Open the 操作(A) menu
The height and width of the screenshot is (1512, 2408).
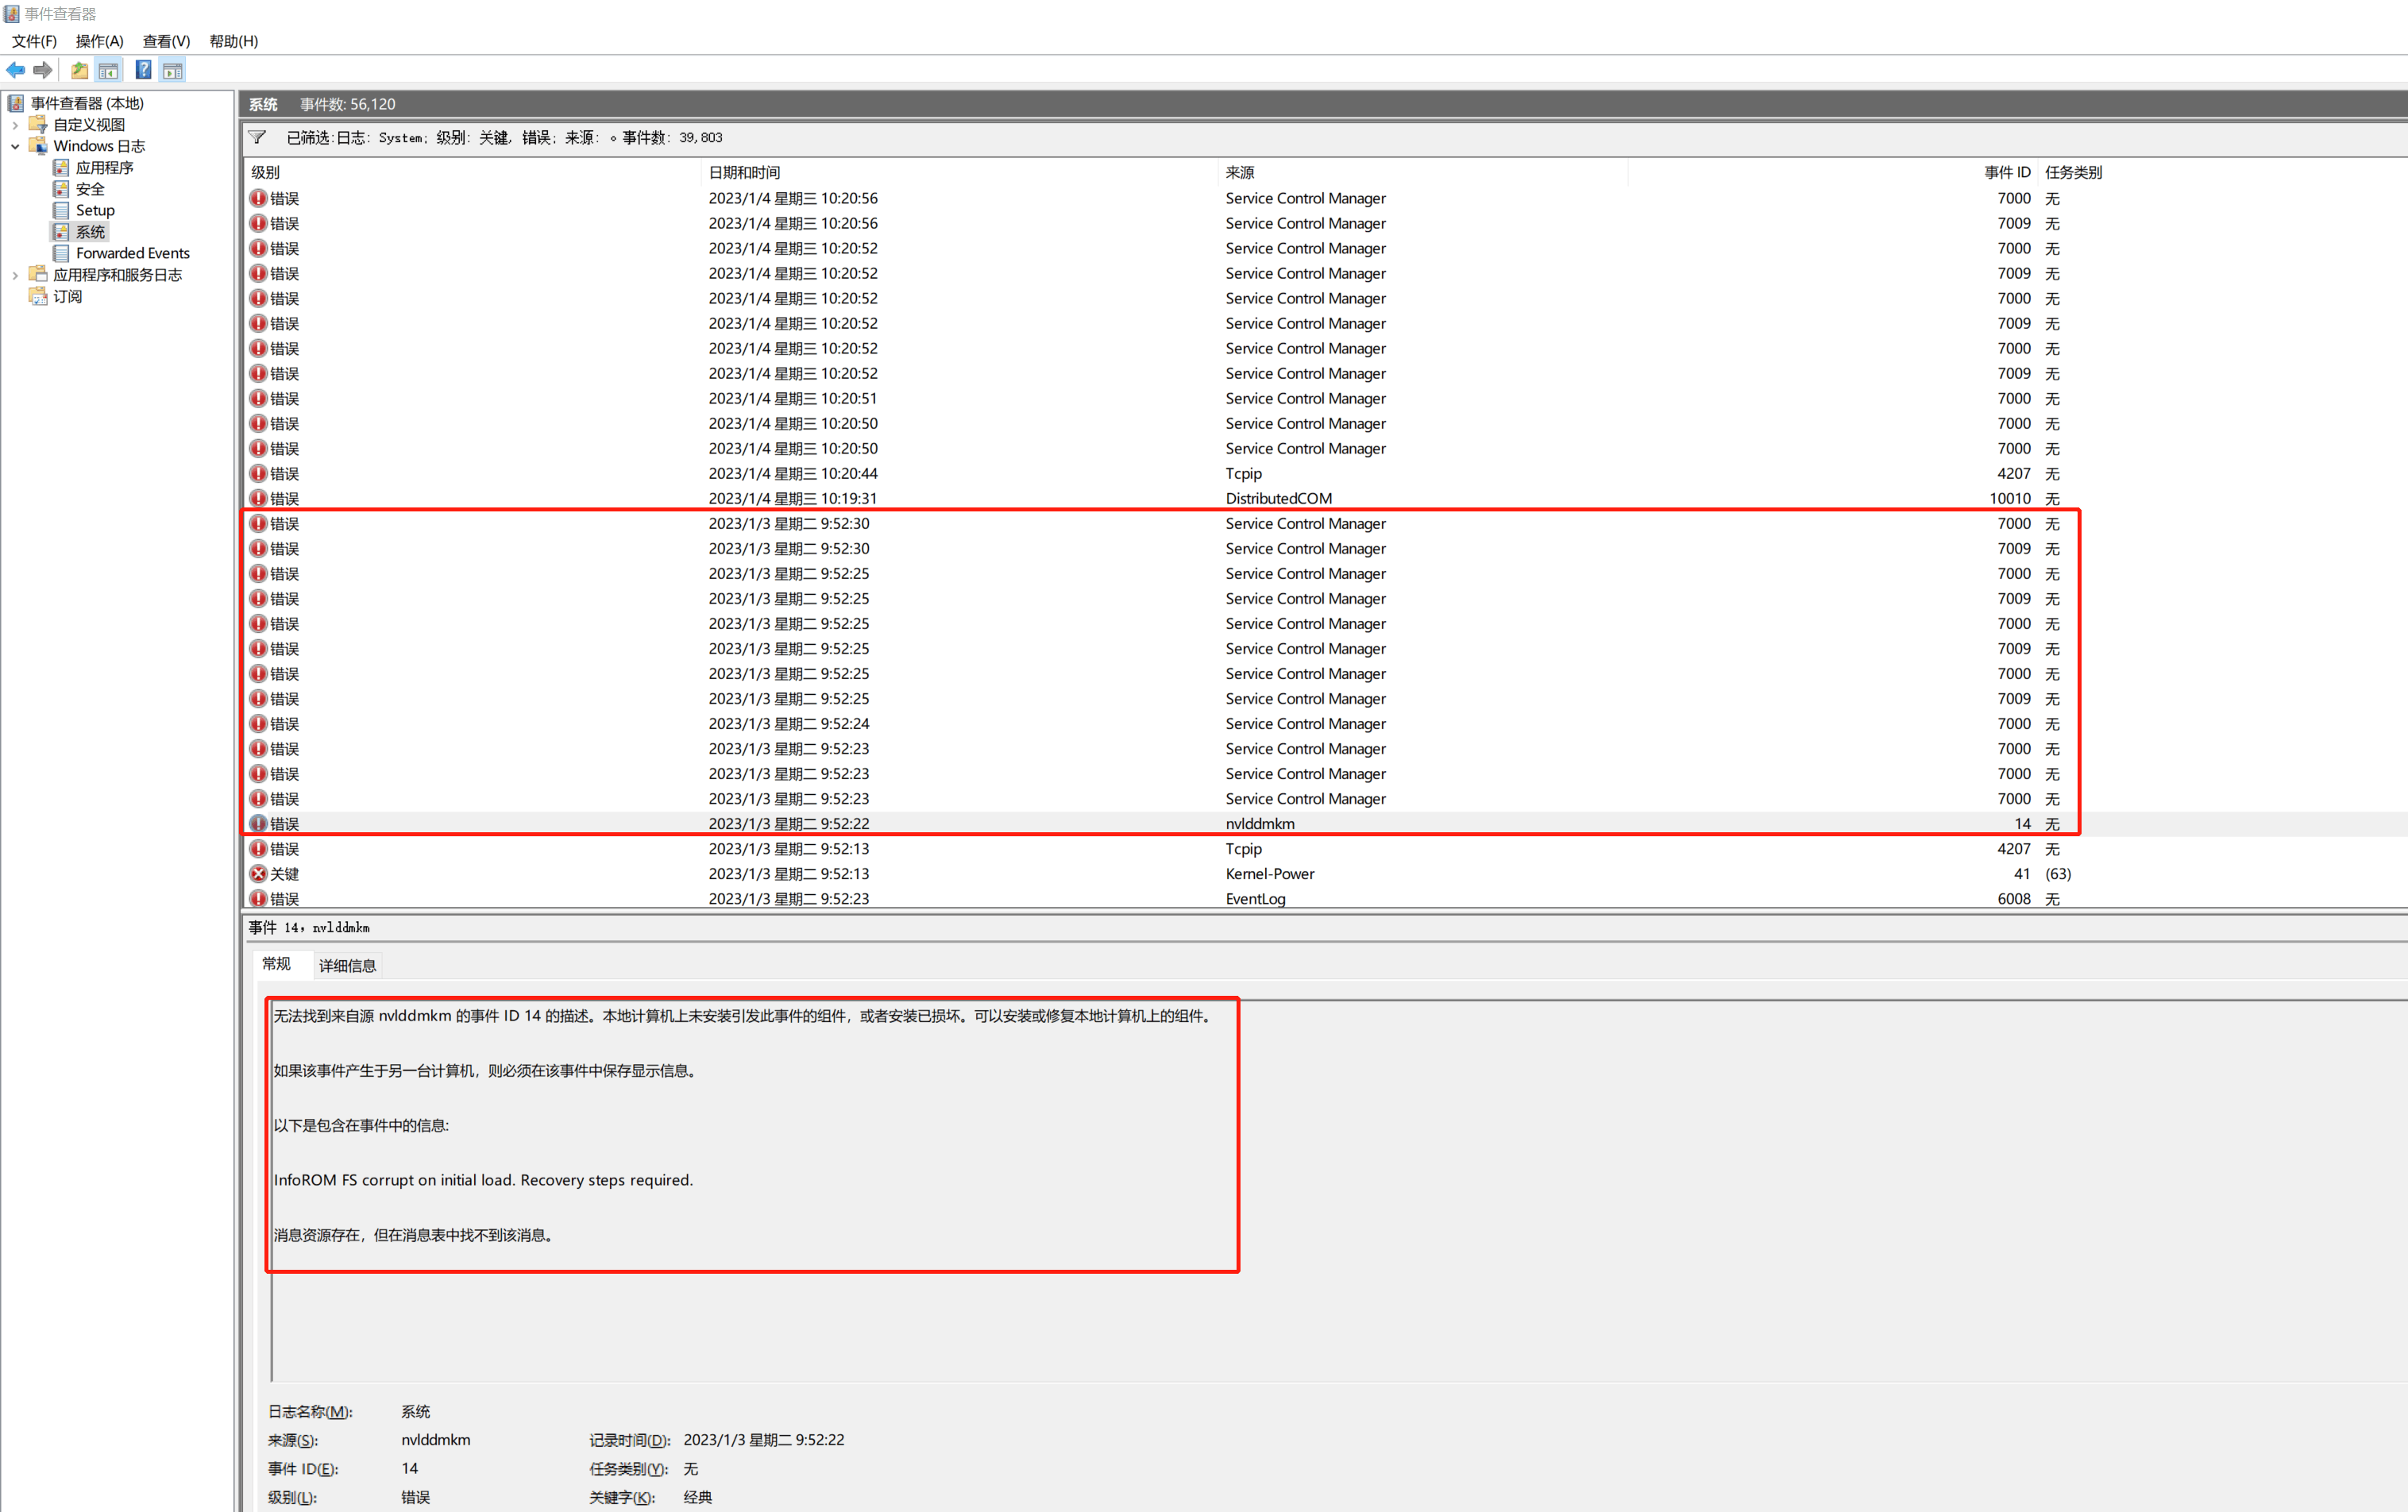click(99, 41)
